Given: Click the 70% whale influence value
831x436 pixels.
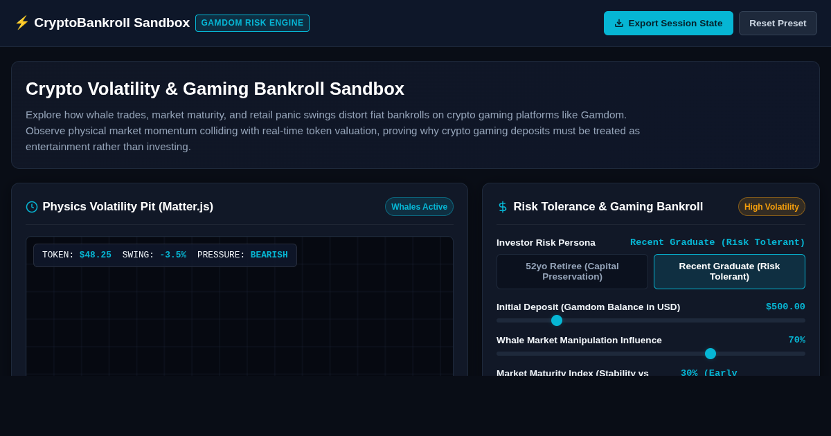Looking at the screenshot, I should tap(796, 340).
